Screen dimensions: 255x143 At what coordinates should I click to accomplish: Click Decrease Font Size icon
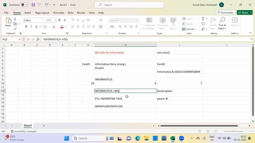[x=65, y=20]
